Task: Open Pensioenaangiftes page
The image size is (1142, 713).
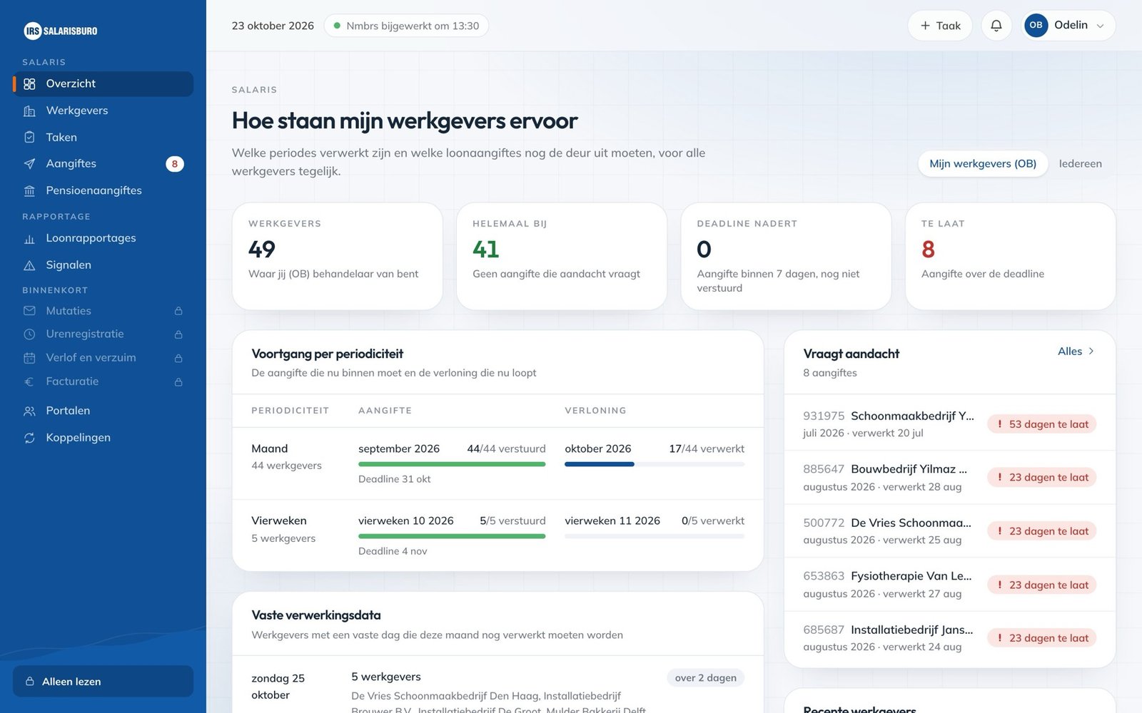Action: pos(103,190)
